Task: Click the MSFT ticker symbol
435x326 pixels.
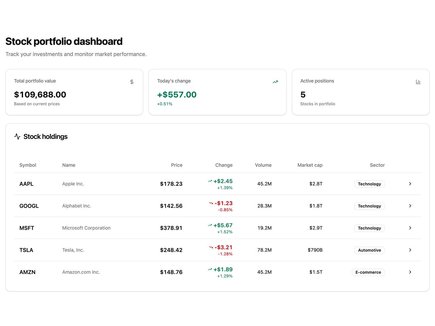Action: pos(27,228)
